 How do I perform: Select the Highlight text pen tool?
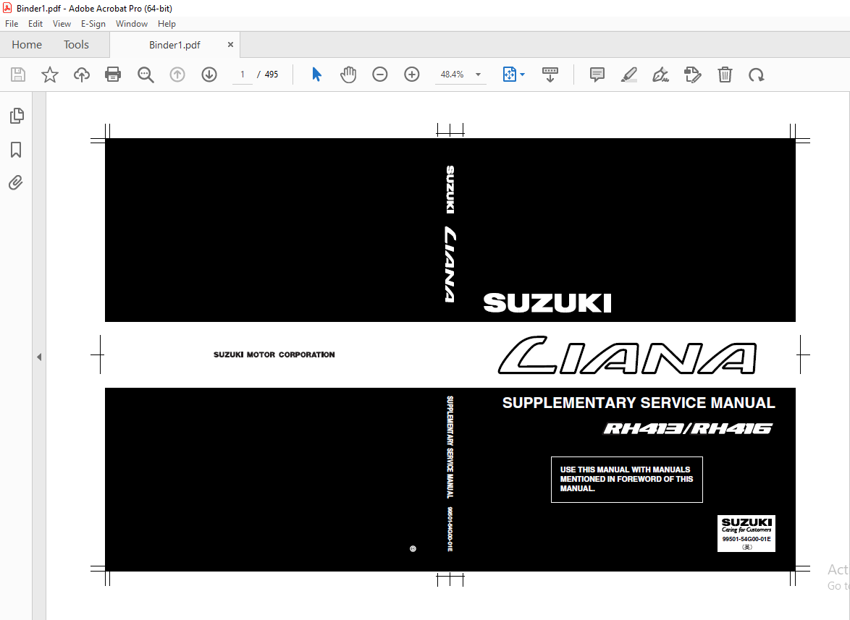tap(629, 75)
